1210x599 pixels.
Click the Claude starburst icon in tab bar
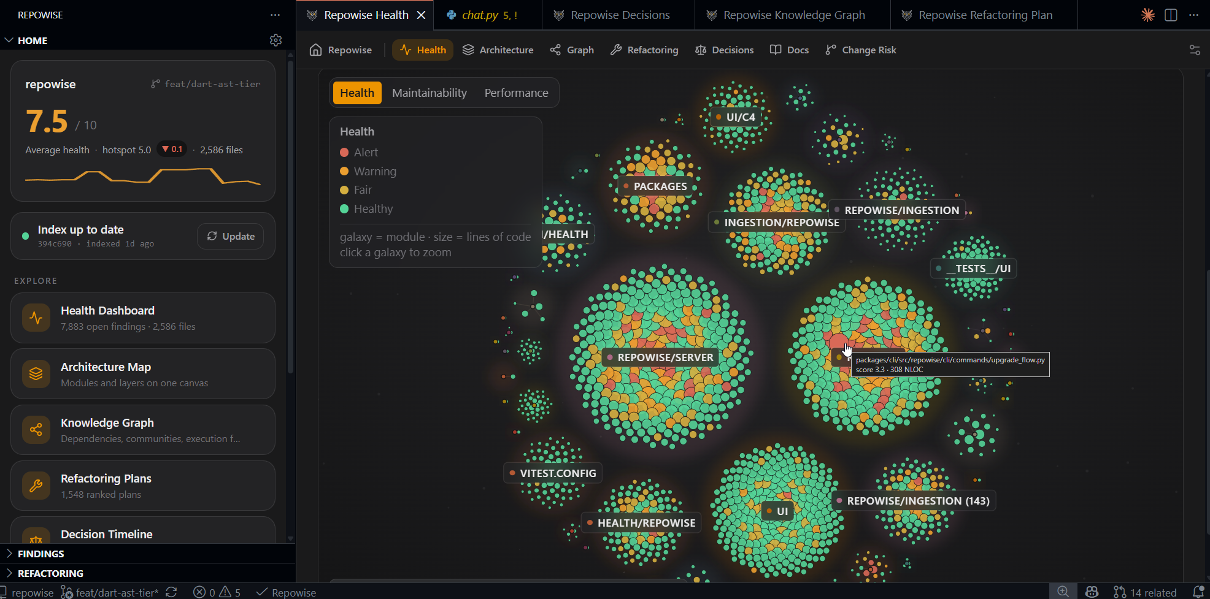[1147, 15]
